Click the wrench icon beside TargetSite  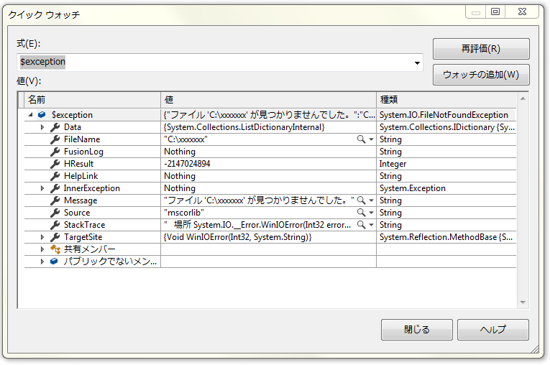55,237
